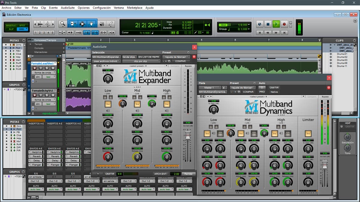The width and height of the screenshot is (360, 202).
Task: Select the Zoomer magnifying glass tool
Action: click(x=62, y=24)
